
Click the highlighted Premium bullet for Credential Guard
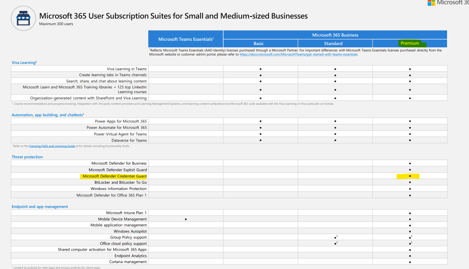(x=410, y=176)
